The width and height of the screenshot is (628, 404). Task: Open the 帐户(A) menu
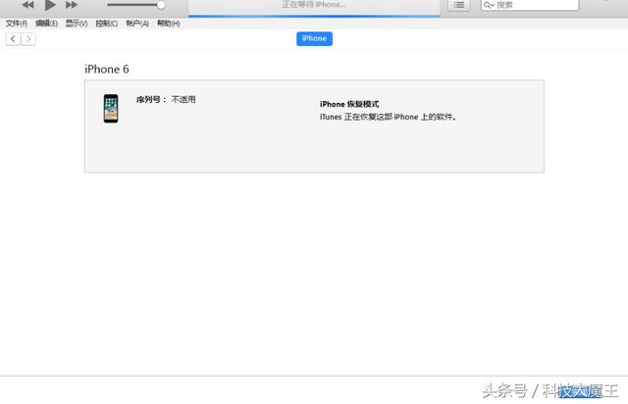coord(137,23)
